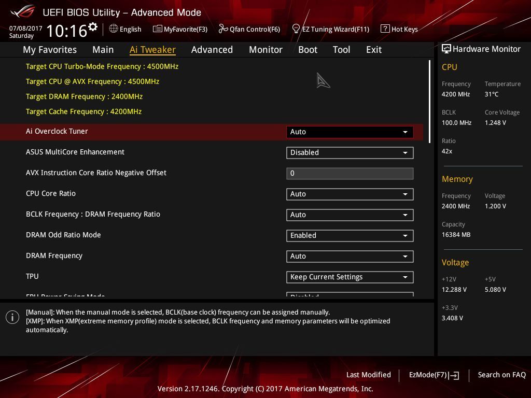Click the Hot Keys question mark icon

(x=385, y=29)
